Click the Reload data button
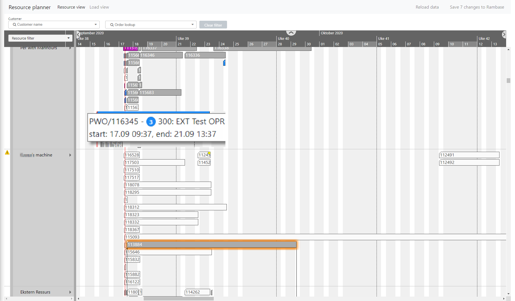The image size is (515, 301). pyautogui.click(x=427, y=7)
